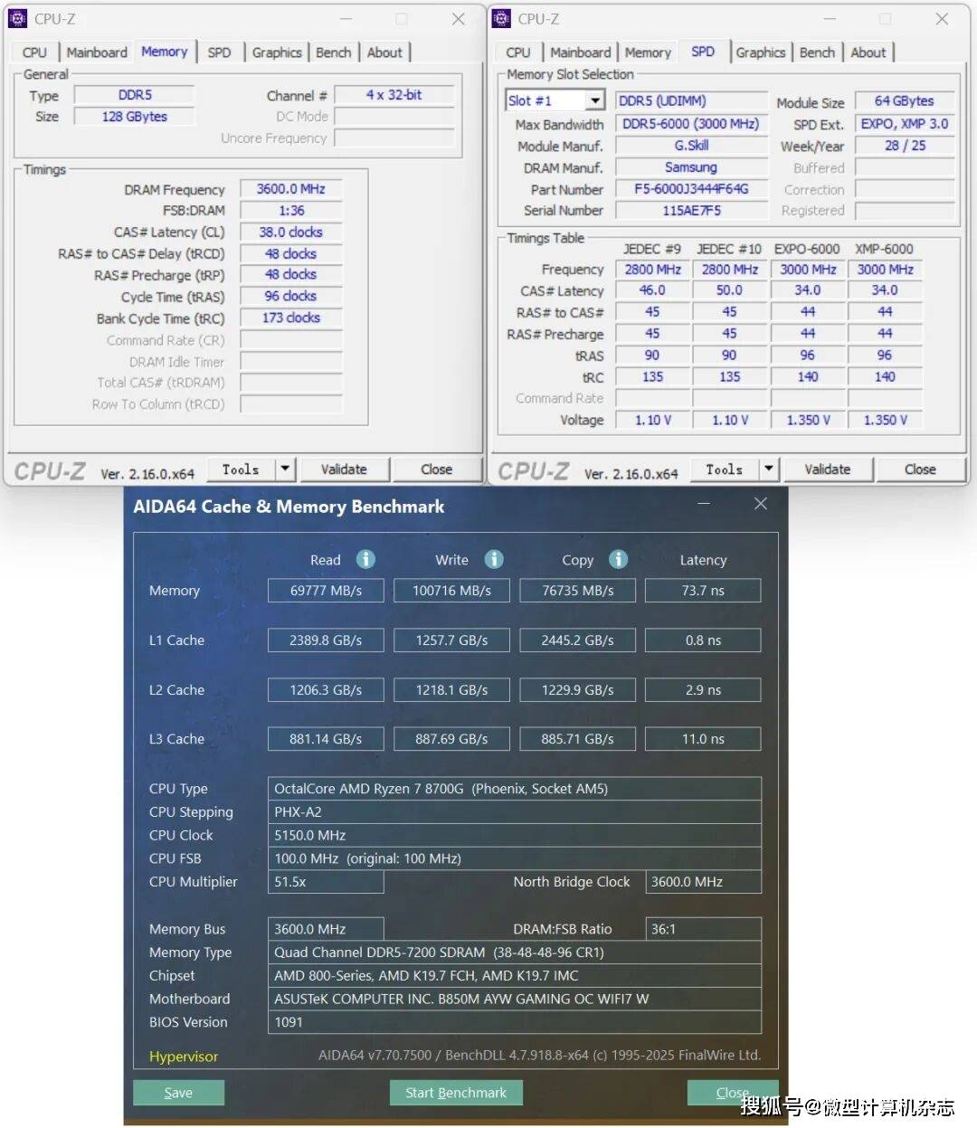The height and width of the screenshot is (1128, 977).
Task: Select the SPD tab in the right CPU-Z window
Action: pyautogui.click(x=703, y=52)
